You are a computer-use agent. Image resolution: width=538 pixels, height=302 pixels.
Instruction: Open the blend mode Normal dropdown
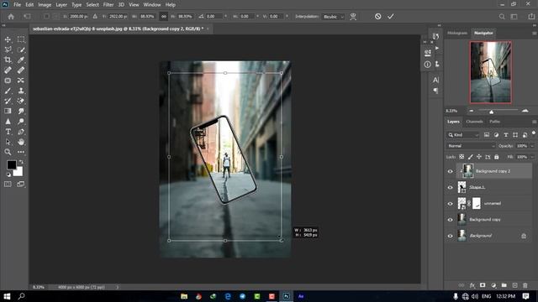[x=471, y=146]
